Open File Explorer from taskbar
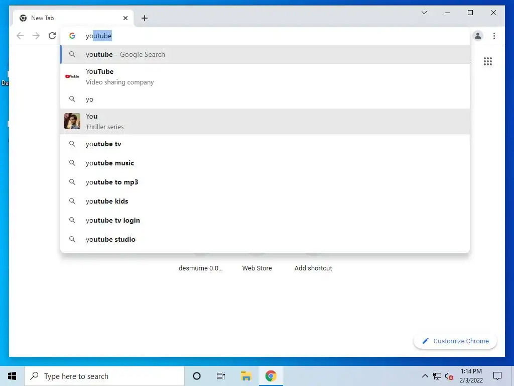 246,376
